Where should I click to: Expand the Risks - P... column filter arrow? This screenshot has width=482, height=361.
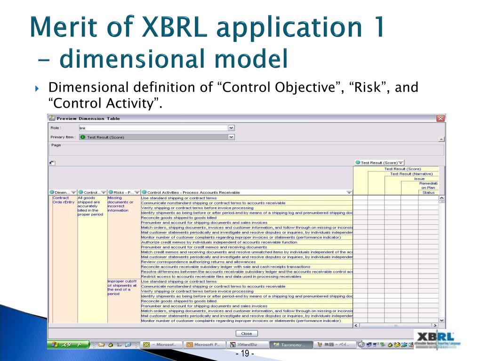coord(137,192)
